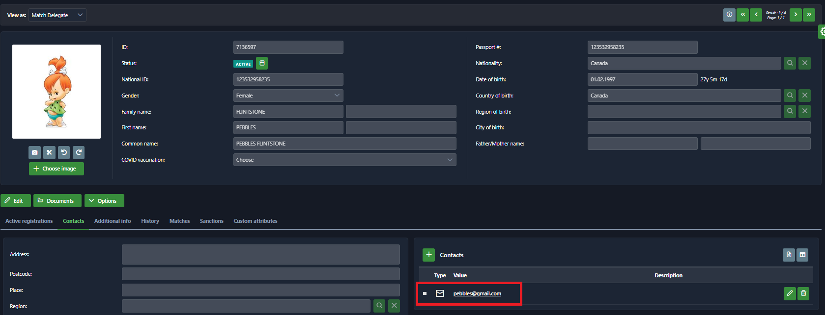Delete the pebbles@gmail.com contact
The width and height of the screenshot is (825, 315).
click(803, 293)
